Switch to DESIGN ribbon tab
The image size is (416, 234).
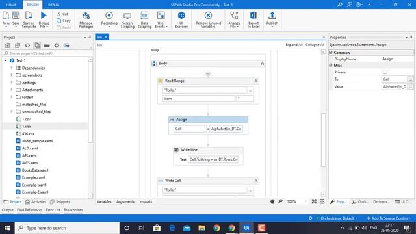(x=33, y=5)
